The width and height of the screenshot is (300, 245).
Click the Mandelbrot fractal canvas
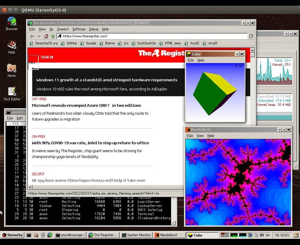(238, 182)
